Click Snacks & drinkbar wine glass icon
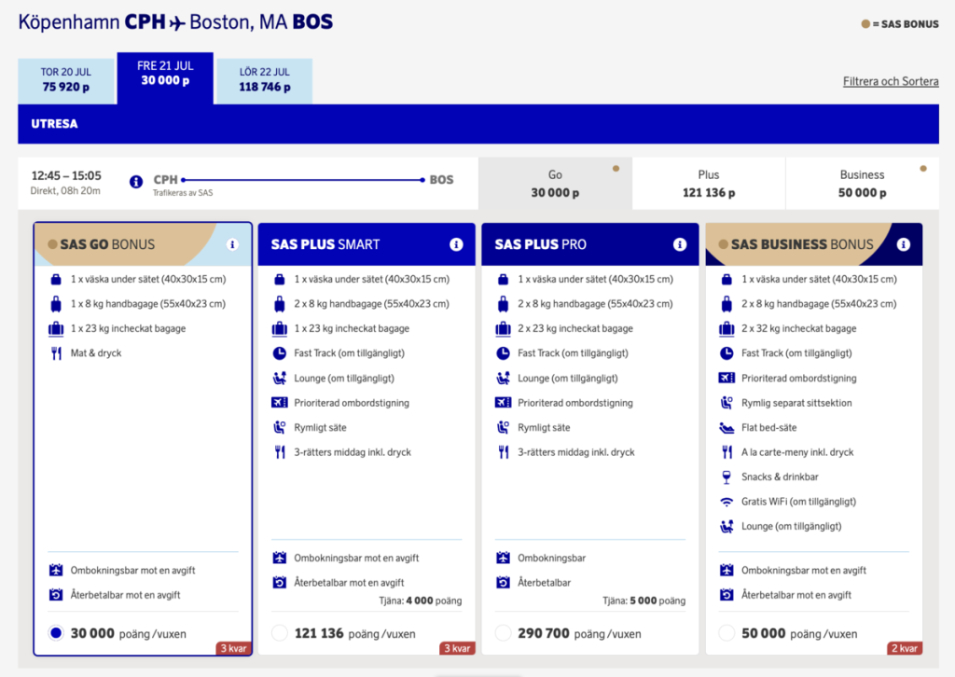The width and height of the screenshot is (955, 677). click(x=727, y=477)
